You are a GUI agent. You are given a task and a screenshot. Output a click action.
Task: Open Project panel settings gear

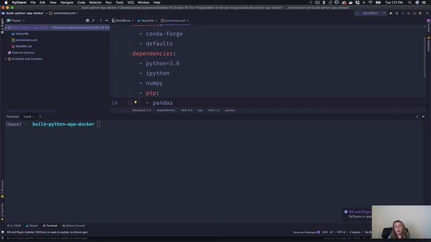pos(88,20)
